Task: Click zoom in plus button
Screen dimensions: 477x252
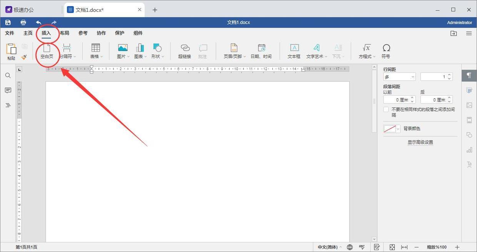Action: 457,247
